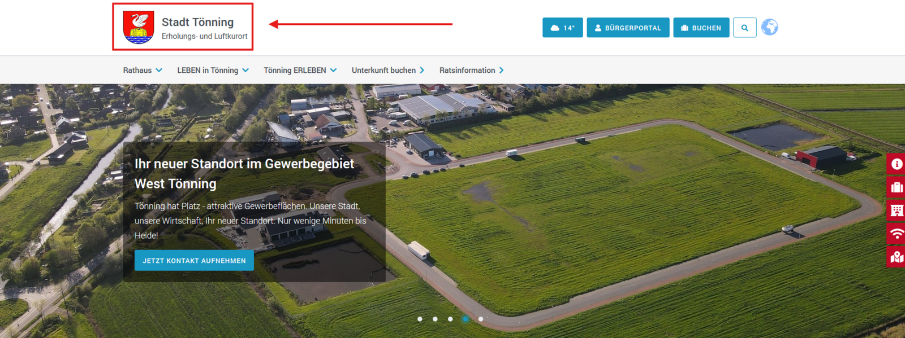Select the last carousel slide dot
The height and width of the screenshot is (338, 905).
tap(481, 319)
